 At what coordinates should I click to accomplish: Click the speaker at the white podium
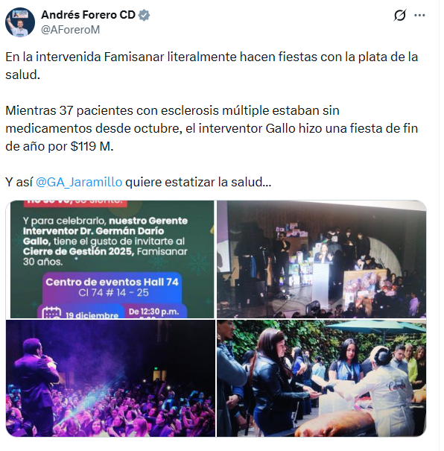point(323,253)
